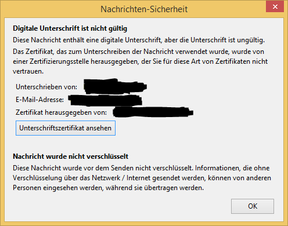288x226 pixels.
Task: Click the word vertrauen ending the paragraph
Action: 28,71
